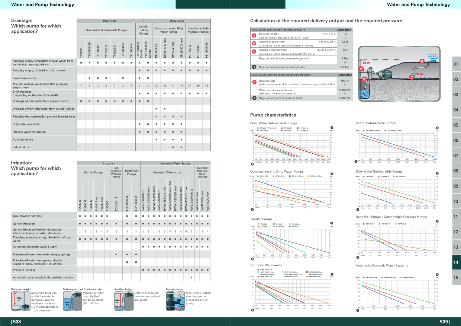Click red marker C beside Length pressure hose
The width and height of the screenshot is (461, 326).
click(254, 51)
